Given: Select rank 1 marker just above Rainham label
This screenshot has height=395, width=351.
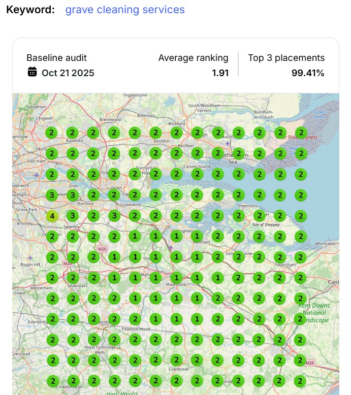Looking at the screenshot, I should tap(197, 236).
